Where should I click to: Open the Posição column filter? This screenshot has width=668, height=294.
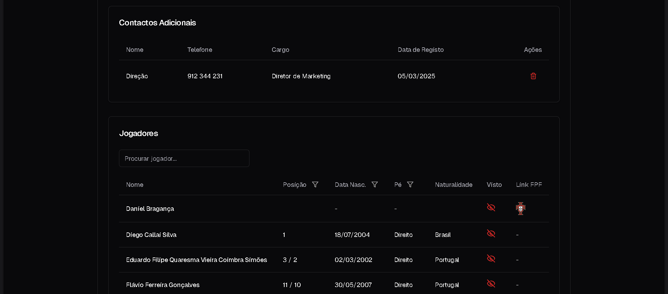point(315,185)
